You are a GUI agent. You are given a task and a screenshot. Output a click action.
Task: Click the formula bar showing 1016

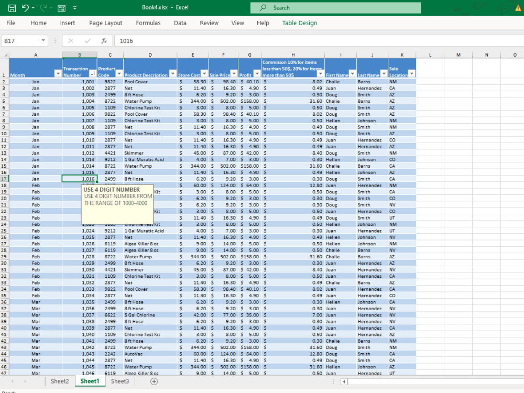[x=319, y=41]
